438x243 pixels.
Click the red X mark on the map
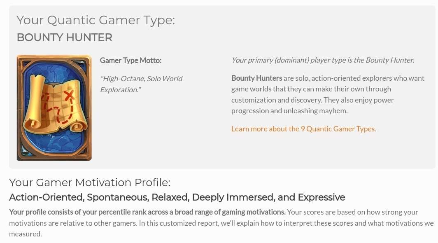tap(69, 95)
